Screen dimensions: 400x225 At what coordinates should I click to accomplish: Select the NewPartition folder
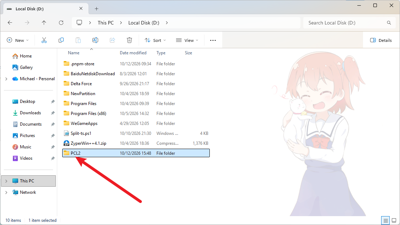136,94
